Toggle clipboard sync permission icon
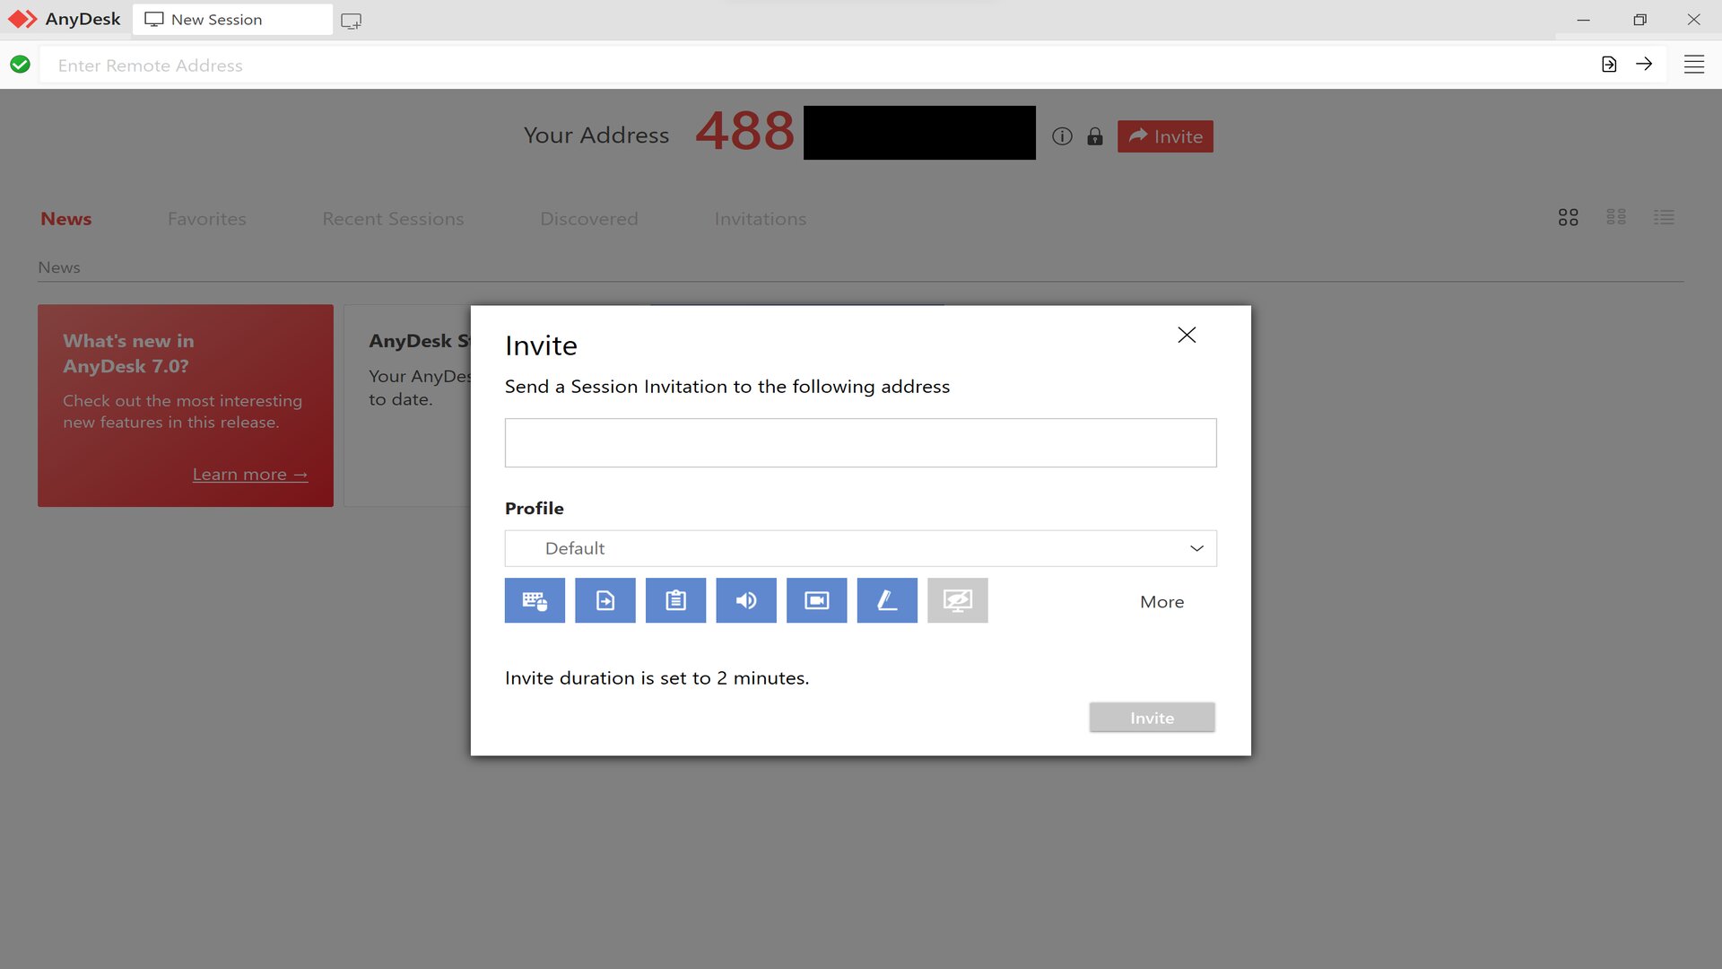The width and height of the screenshot is (1722, 969). 675,600
